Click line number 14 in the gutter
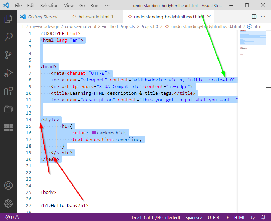271x221 pixels. pos(28,119)
